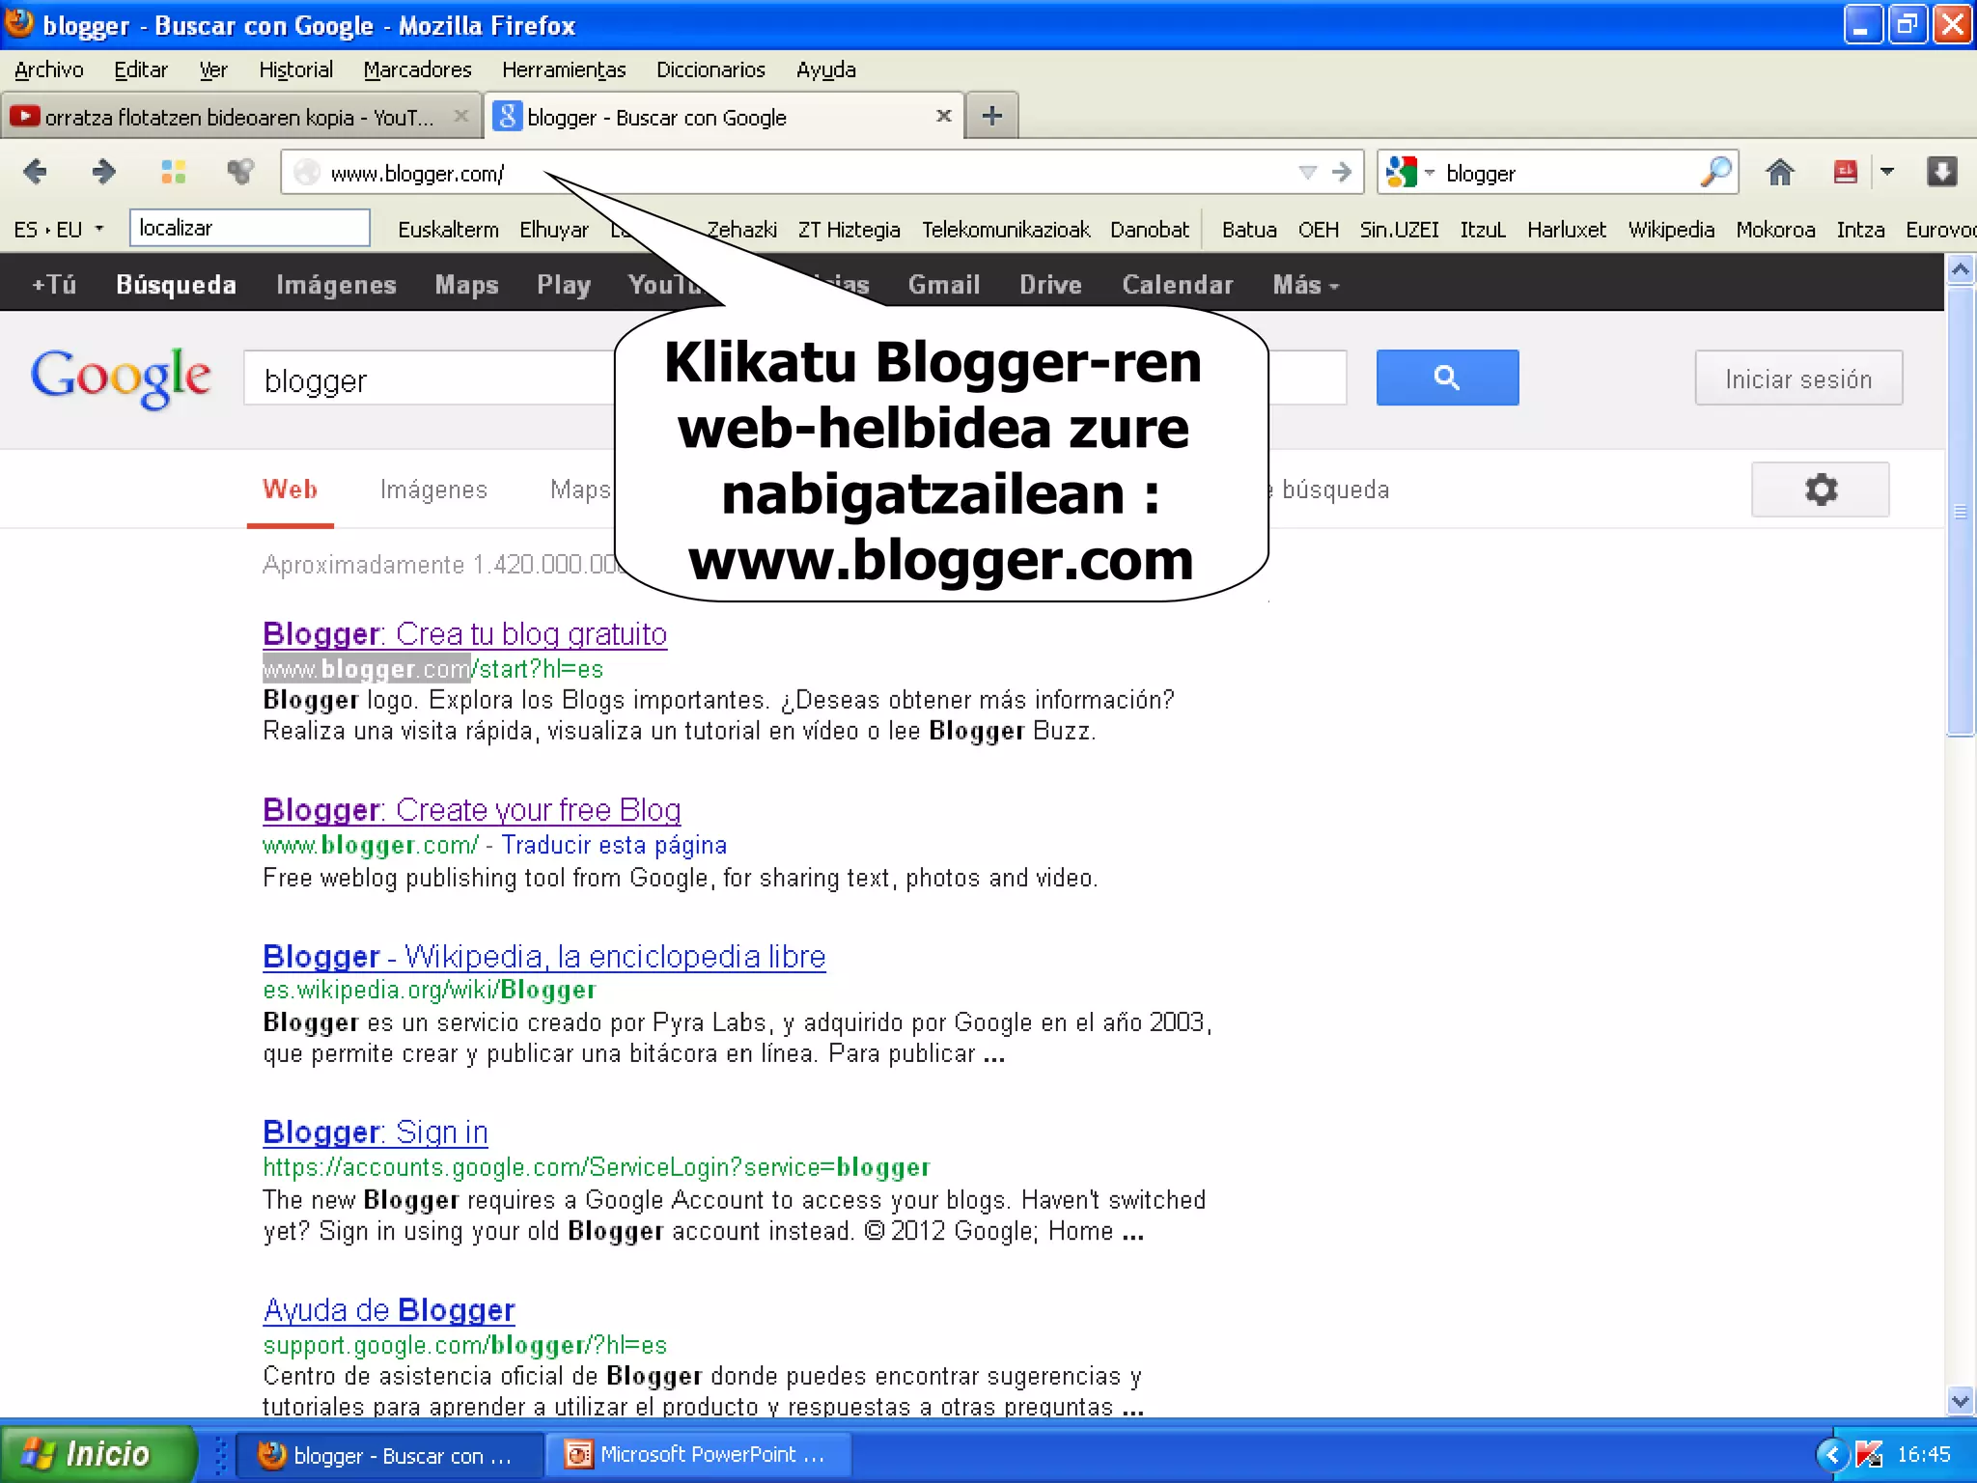Viewport: 1977px width, 1483px height.
Task: Open Blogger: Create your free Blog result
Action: pos(471,809)
